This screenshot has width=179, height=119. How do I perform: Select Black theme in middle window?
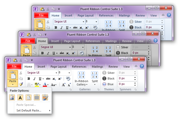pyautogui.click(x=122, y=53)
